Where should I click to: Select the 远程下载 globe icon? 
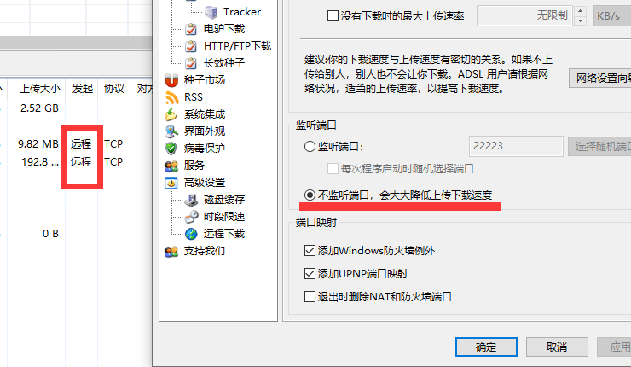coord(192,234)
